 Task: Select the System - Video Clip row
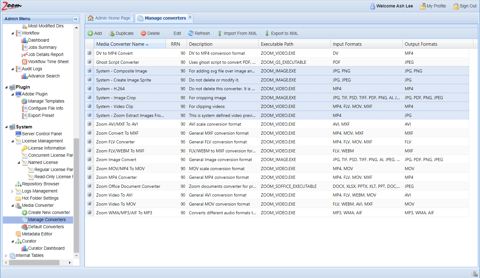pyautogui.click(x=277, y=106)
